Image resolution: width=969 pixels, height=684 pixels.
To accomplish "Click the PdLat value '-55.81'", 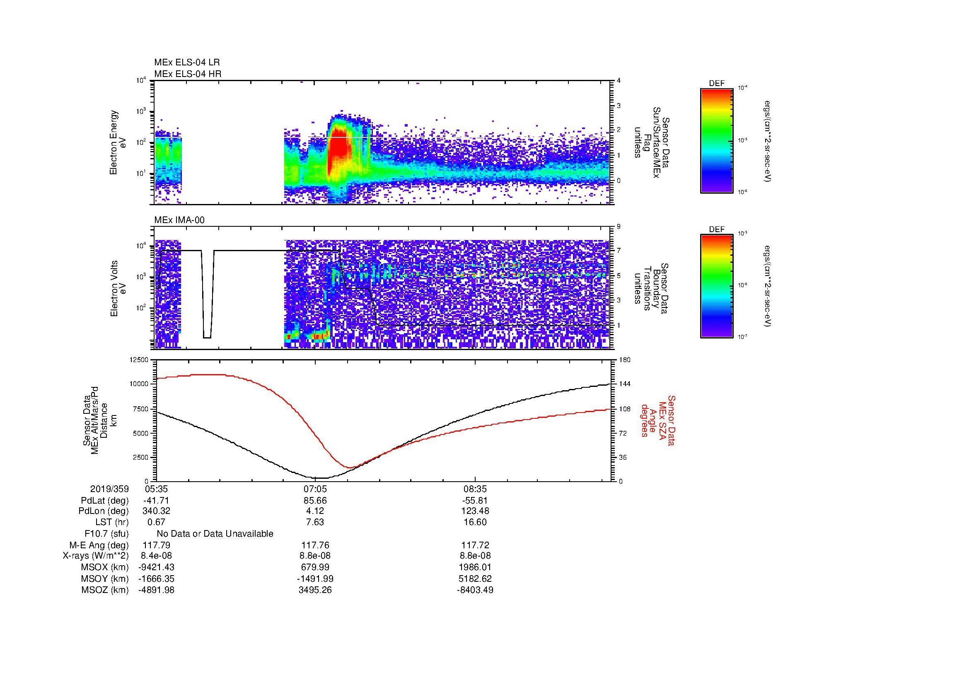I will [x=475, y=501].
